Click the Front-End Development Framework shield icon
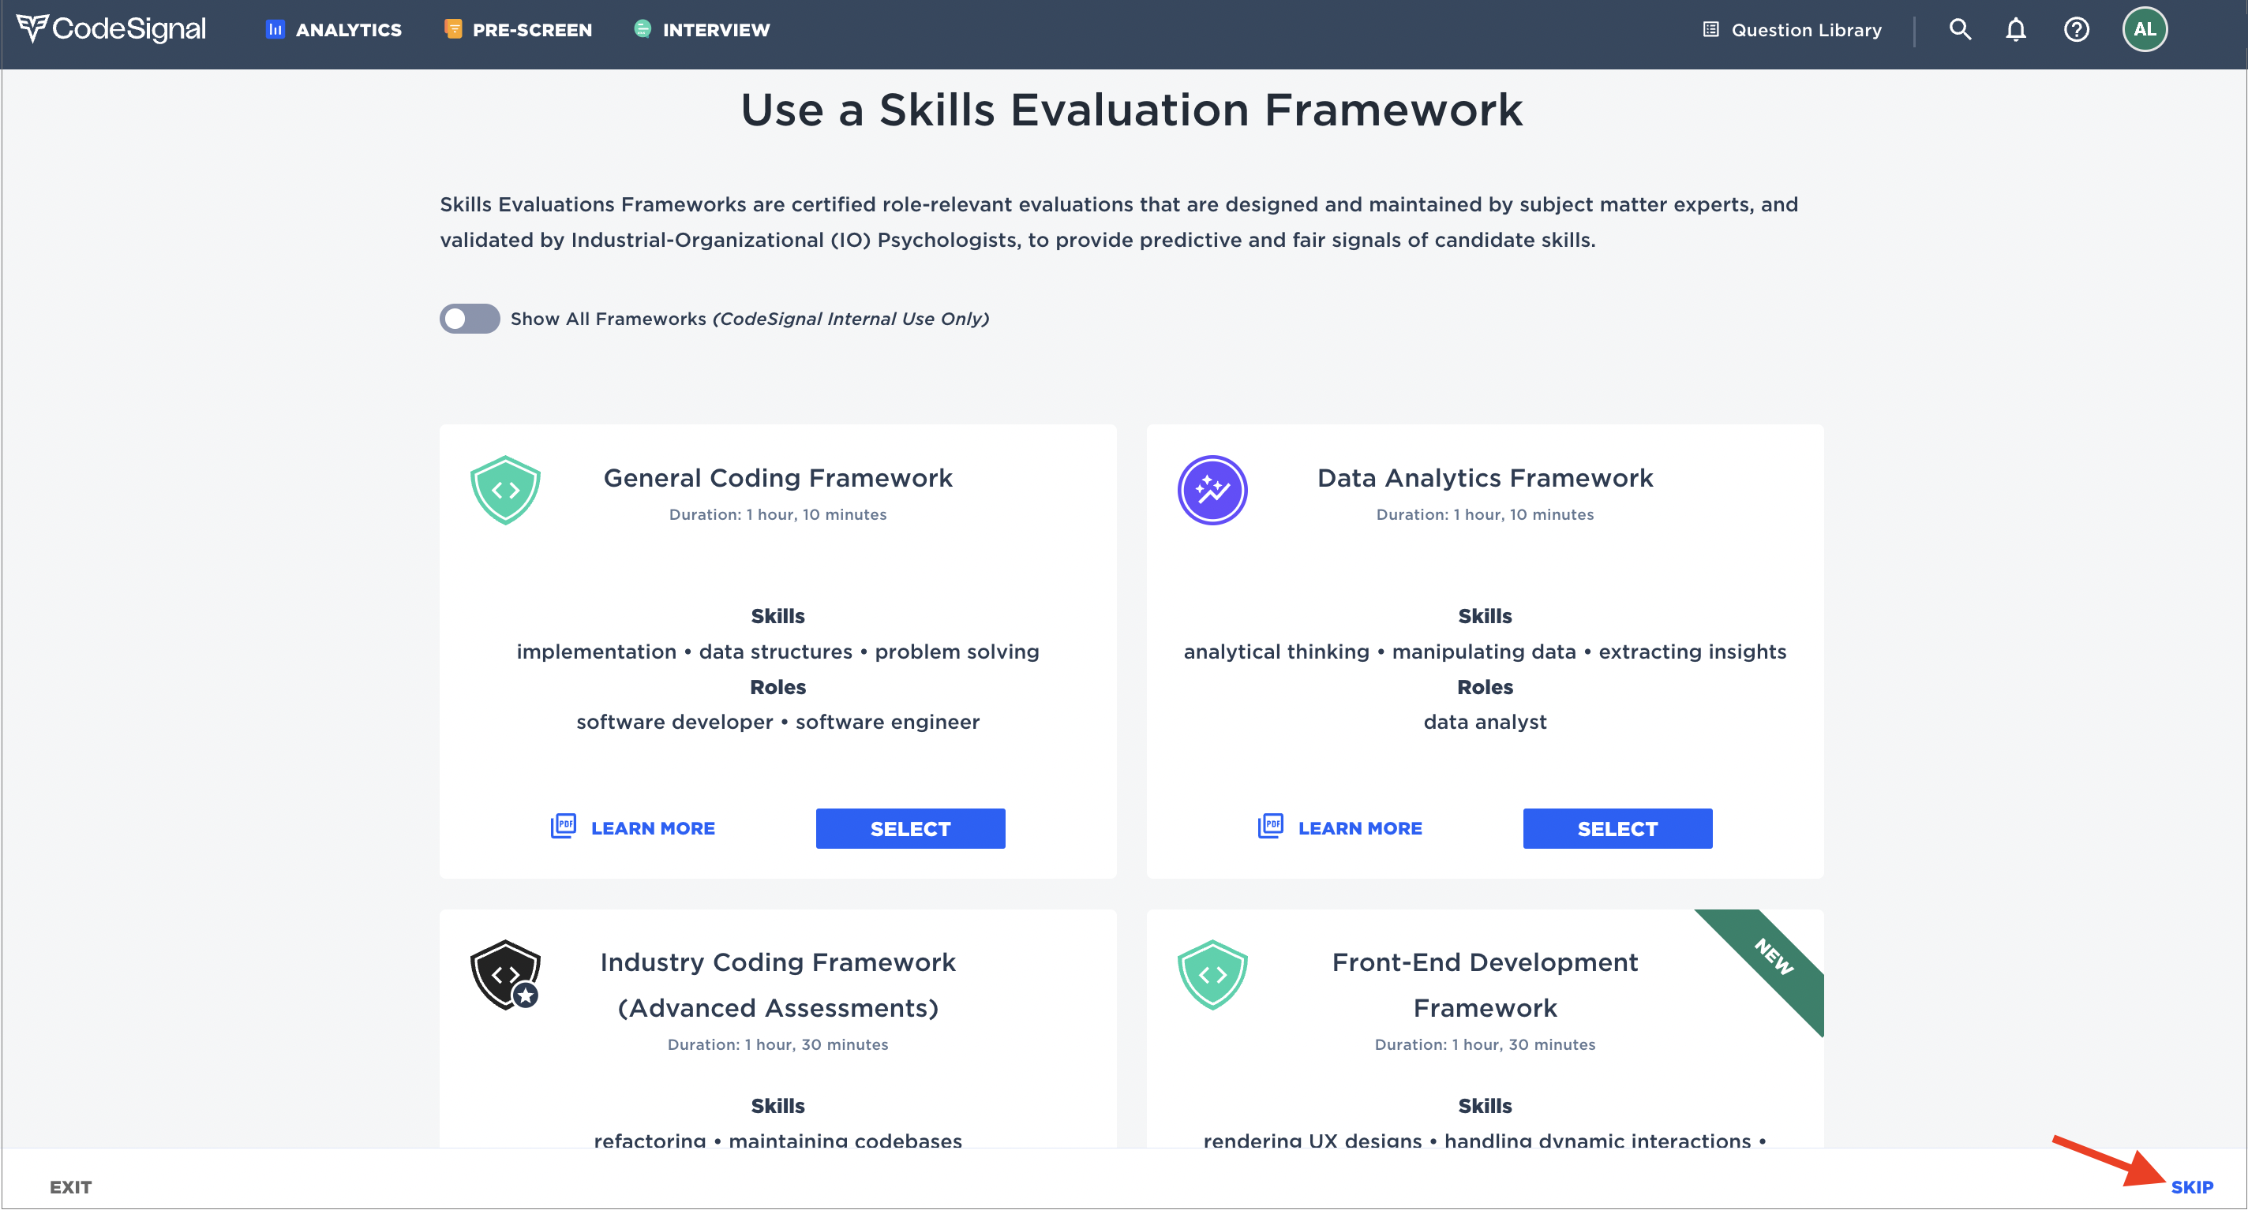 [1212, 974]
